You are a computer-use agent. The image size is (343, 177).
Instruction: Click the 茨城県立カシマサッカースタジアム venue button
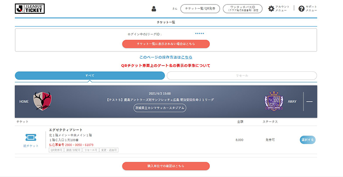click(x=160, y=108)
